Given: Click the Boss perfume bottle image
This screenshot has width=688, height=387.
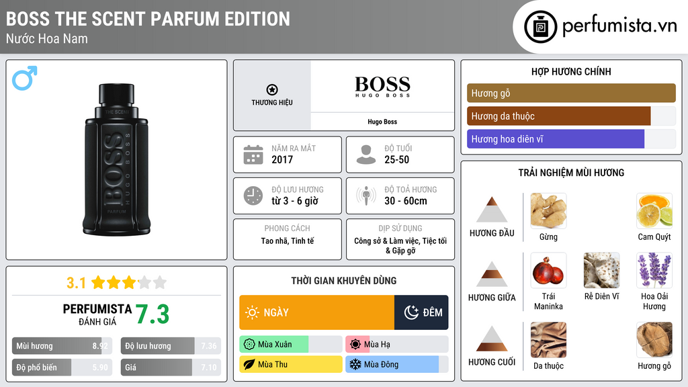Looking at the screenshot, I should point(114,160).
